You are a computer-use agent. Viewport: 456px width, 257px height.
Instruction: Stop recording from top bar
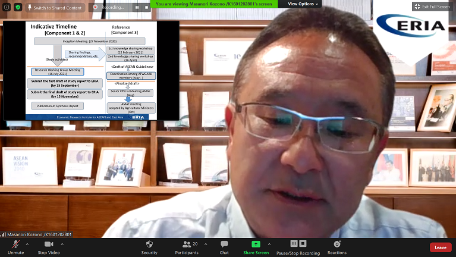146,8
